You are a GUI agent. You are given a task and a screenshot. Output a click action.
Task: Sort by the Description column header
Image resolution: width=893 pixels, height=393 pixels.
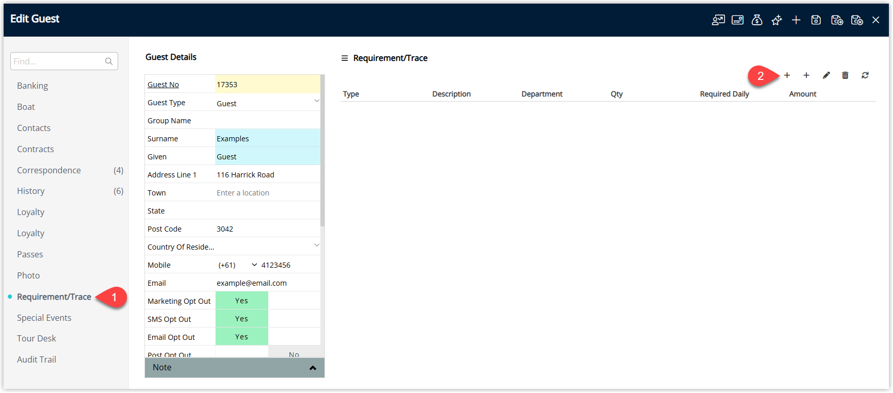[x=451, y=94]
